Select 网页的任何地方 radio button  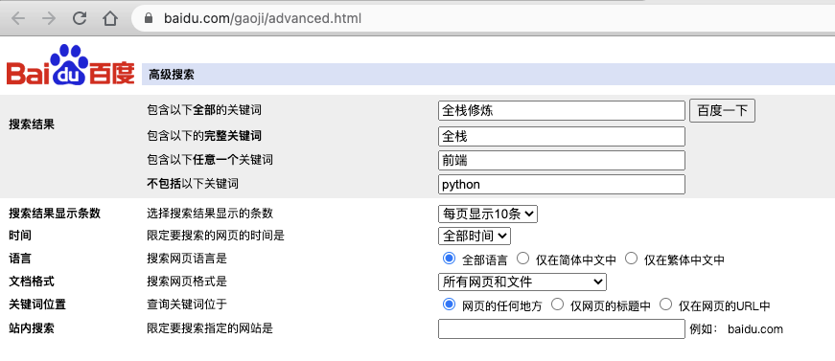(x=449, y=305)
